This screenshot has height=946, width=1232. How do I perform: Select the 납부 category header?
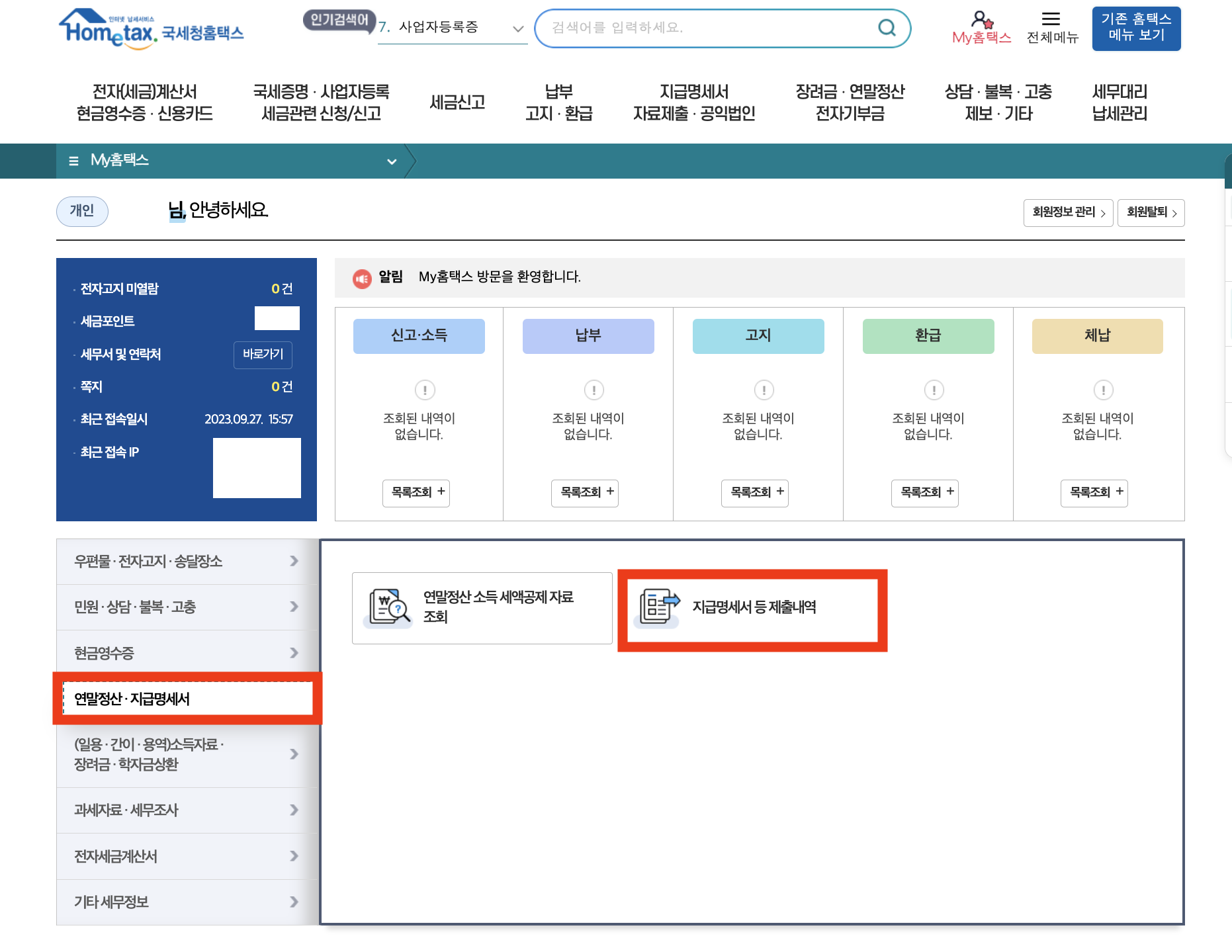pyautogui.click(x=588, y=336)
